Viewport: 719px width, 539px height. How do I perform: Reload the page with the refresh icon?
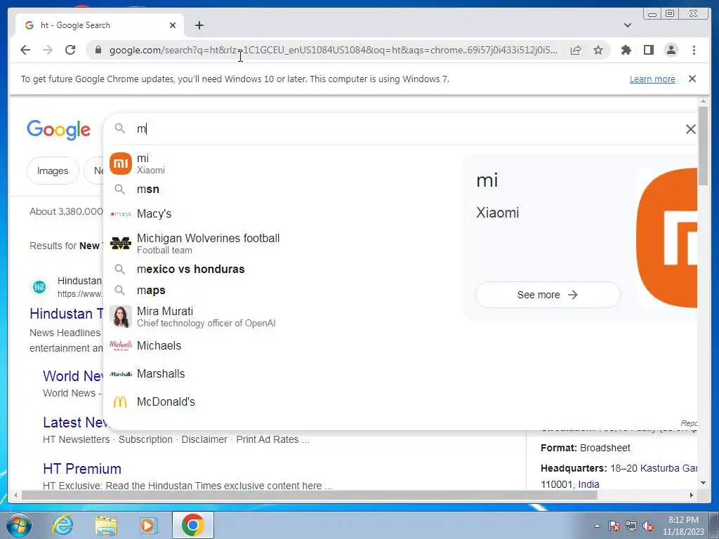pos(70,50)
